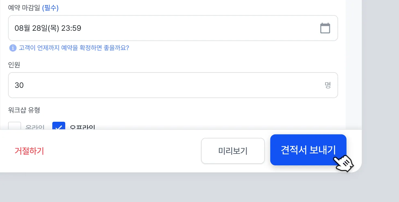This screenshot has width=399, height=202.
Task: Click the 인원 field label
Action: 14,65
